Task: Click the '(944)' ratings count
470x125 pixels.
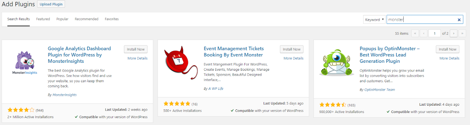Action: pyautogui.click(x=40, y=111)
